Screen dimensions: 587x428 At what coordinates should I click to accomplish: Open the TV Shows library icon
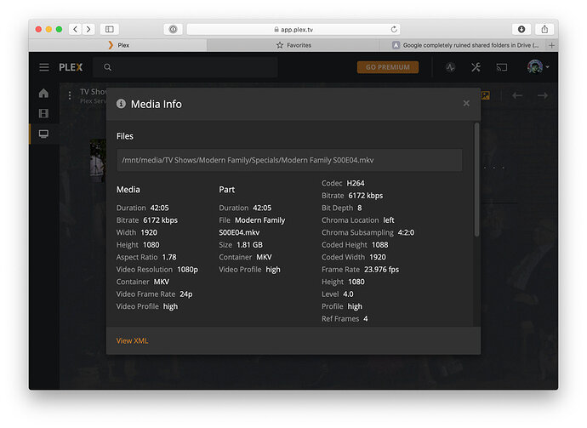43,134
